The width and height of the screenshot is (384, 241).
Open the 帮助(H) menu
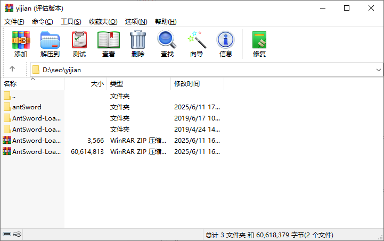166,22
